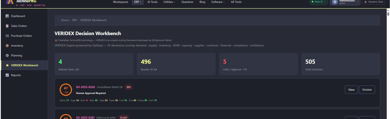Click the lock icon beside Proprietary notice

tap(56, 40)
